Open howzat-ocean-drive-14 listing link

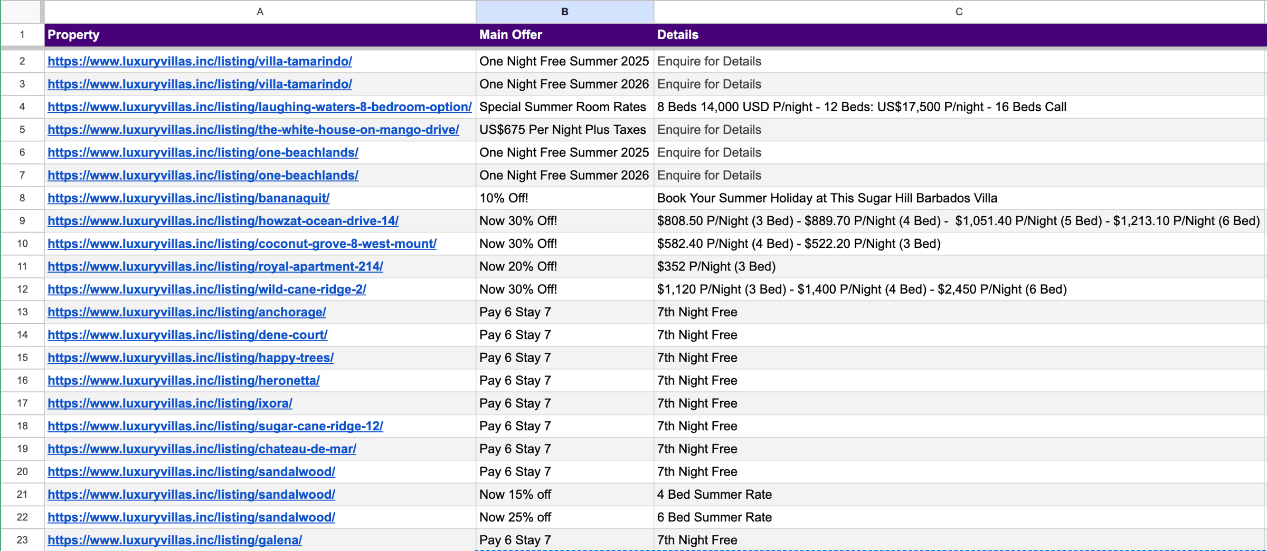[x=223, y=220]
